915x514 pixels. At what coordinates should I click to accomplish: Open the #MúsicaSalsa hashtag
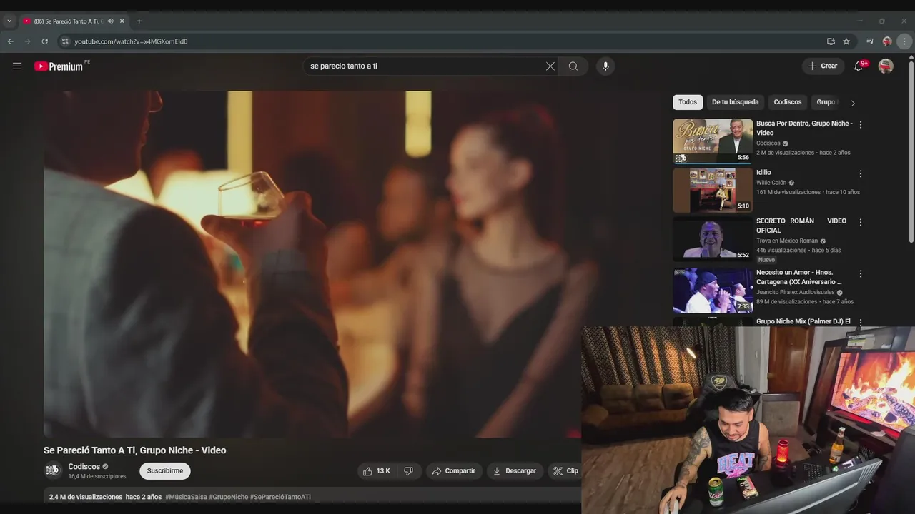pyautogui.click(x=186, y=497)
